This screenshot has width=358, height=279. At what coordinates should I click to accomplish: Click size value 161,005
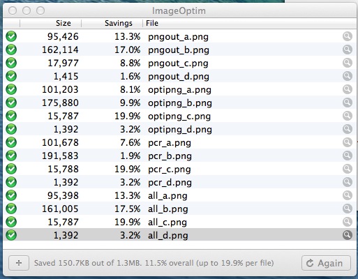(x=60, y=209)
